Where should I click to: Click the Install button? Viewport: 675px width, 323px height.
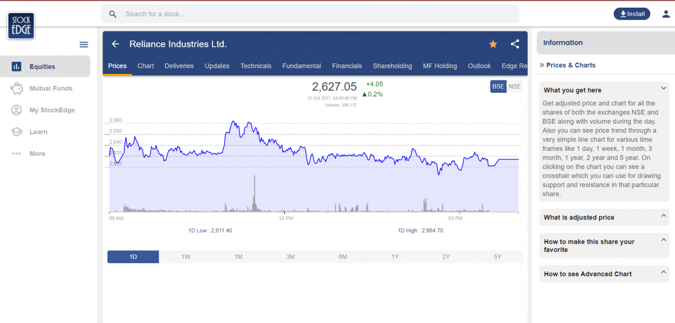(x=632, y=14)
